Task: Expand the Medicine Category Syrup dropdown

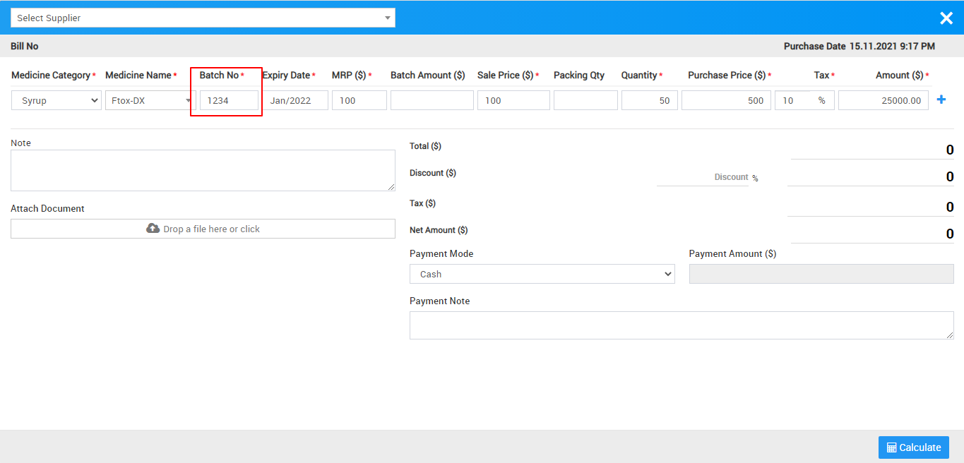Action: (x=56, y=101)
